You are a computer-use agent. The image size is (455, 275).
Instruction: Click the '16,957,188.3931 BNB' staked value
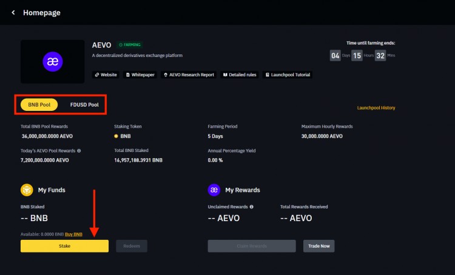coord(138,161)
